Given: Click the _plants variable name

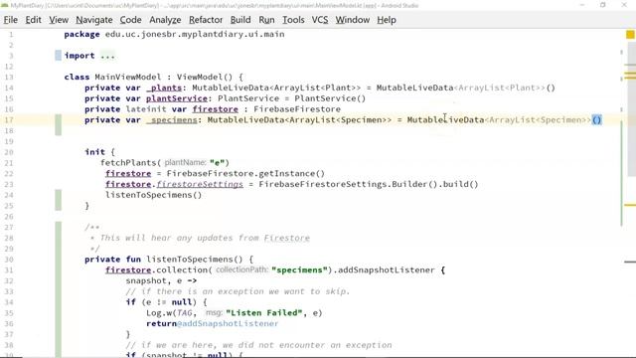Looking at the screenshot, I should click(164, 88).
